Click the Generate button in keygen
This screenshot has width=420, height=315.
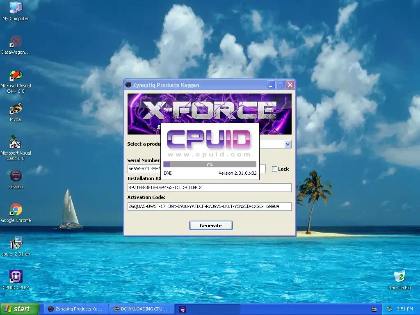[211, 226]
